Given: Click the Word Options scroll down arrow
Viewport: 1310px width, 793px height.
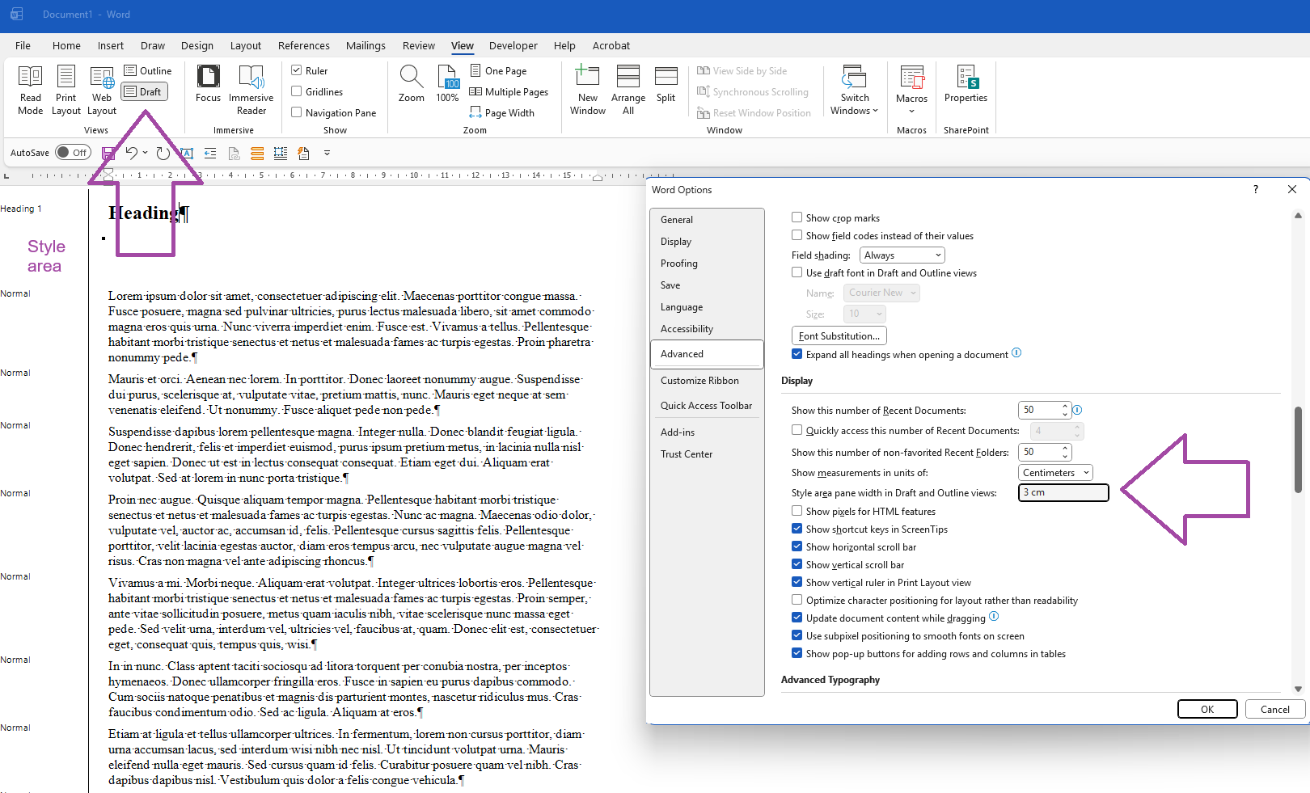Looking at the screenshot, I should pyautogui.click(x=1298, y=690).
